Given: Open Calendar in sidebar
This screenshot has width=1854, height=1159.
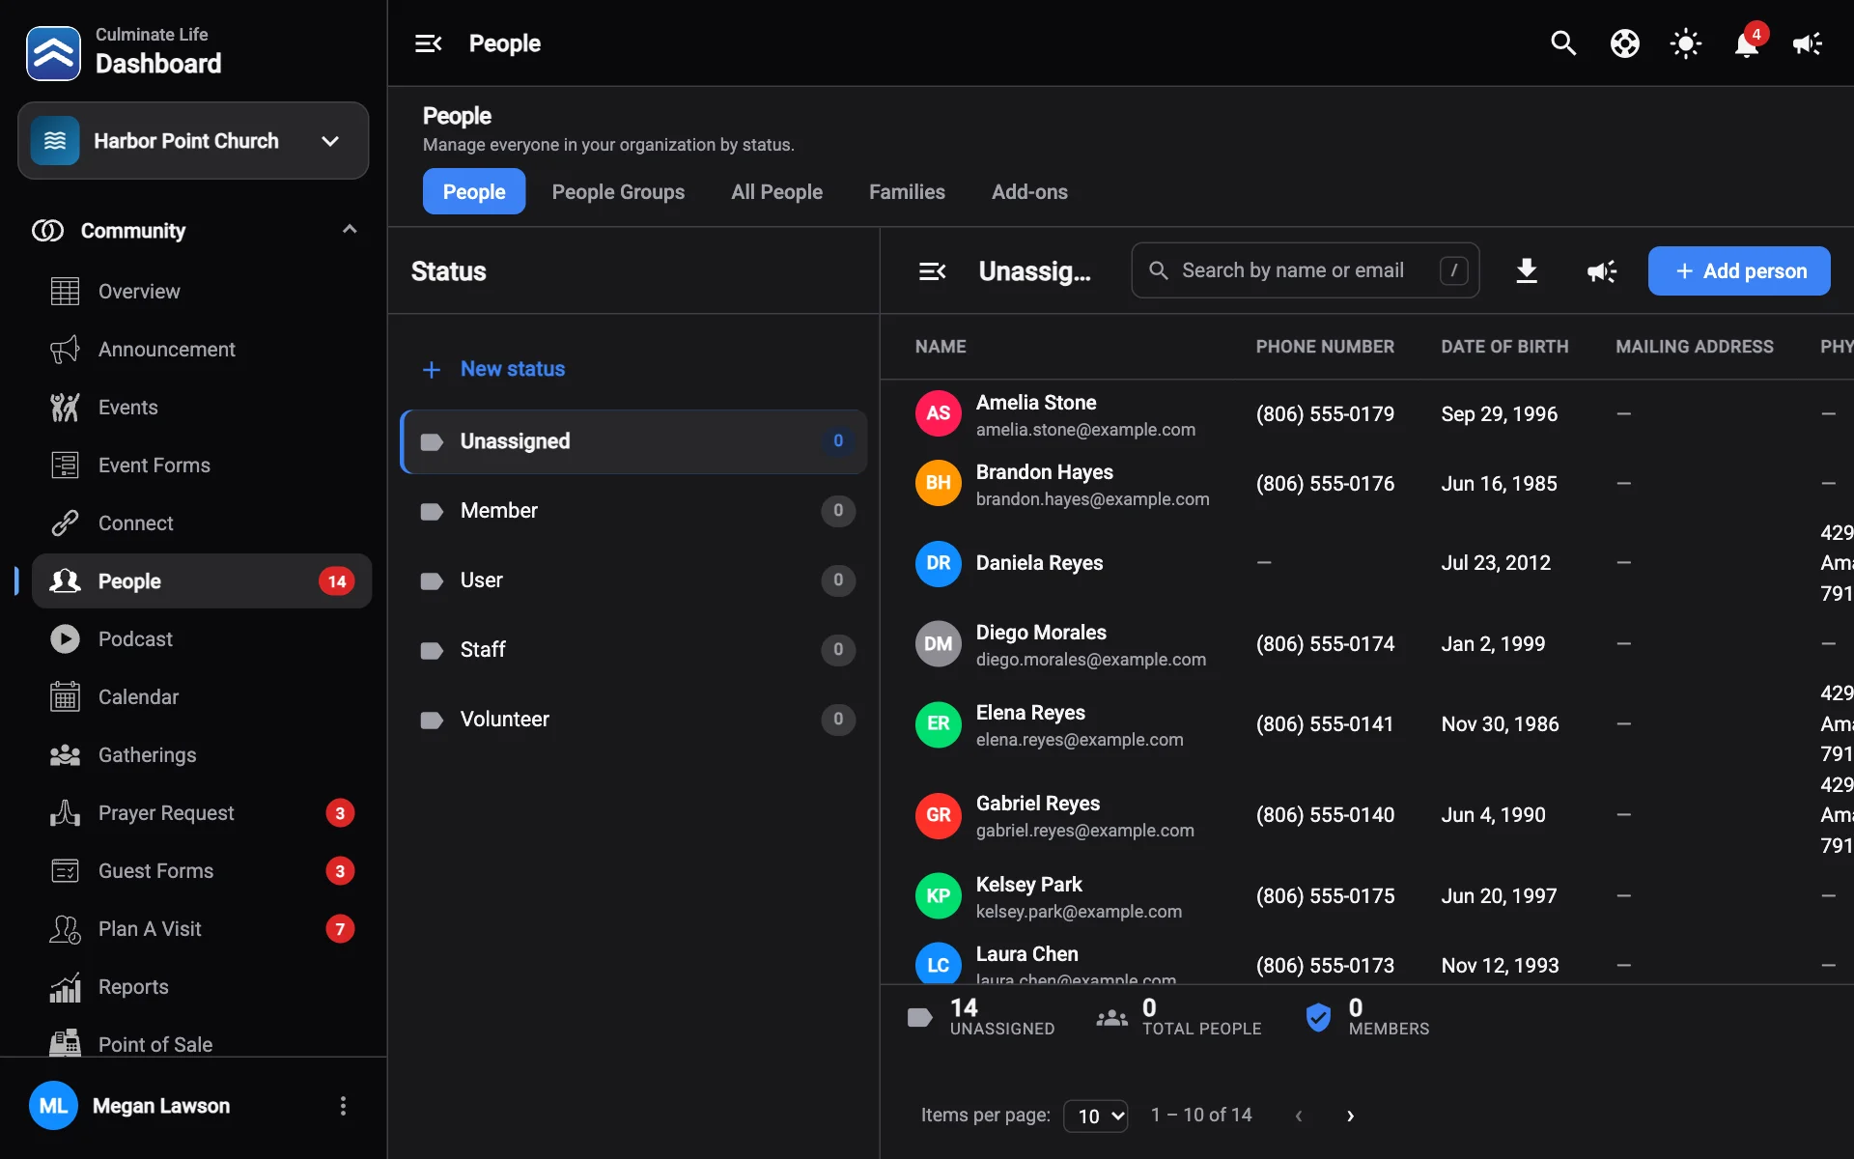Looking at the screenshot, I should coord(202,697).
